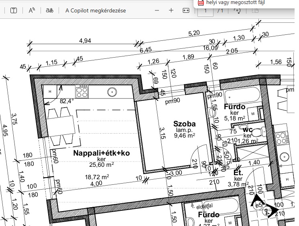Image resolution: width=299 pixels, height=226 pixels.
Task: Click the page view layout icon
Action: click(x=254, y=10)
